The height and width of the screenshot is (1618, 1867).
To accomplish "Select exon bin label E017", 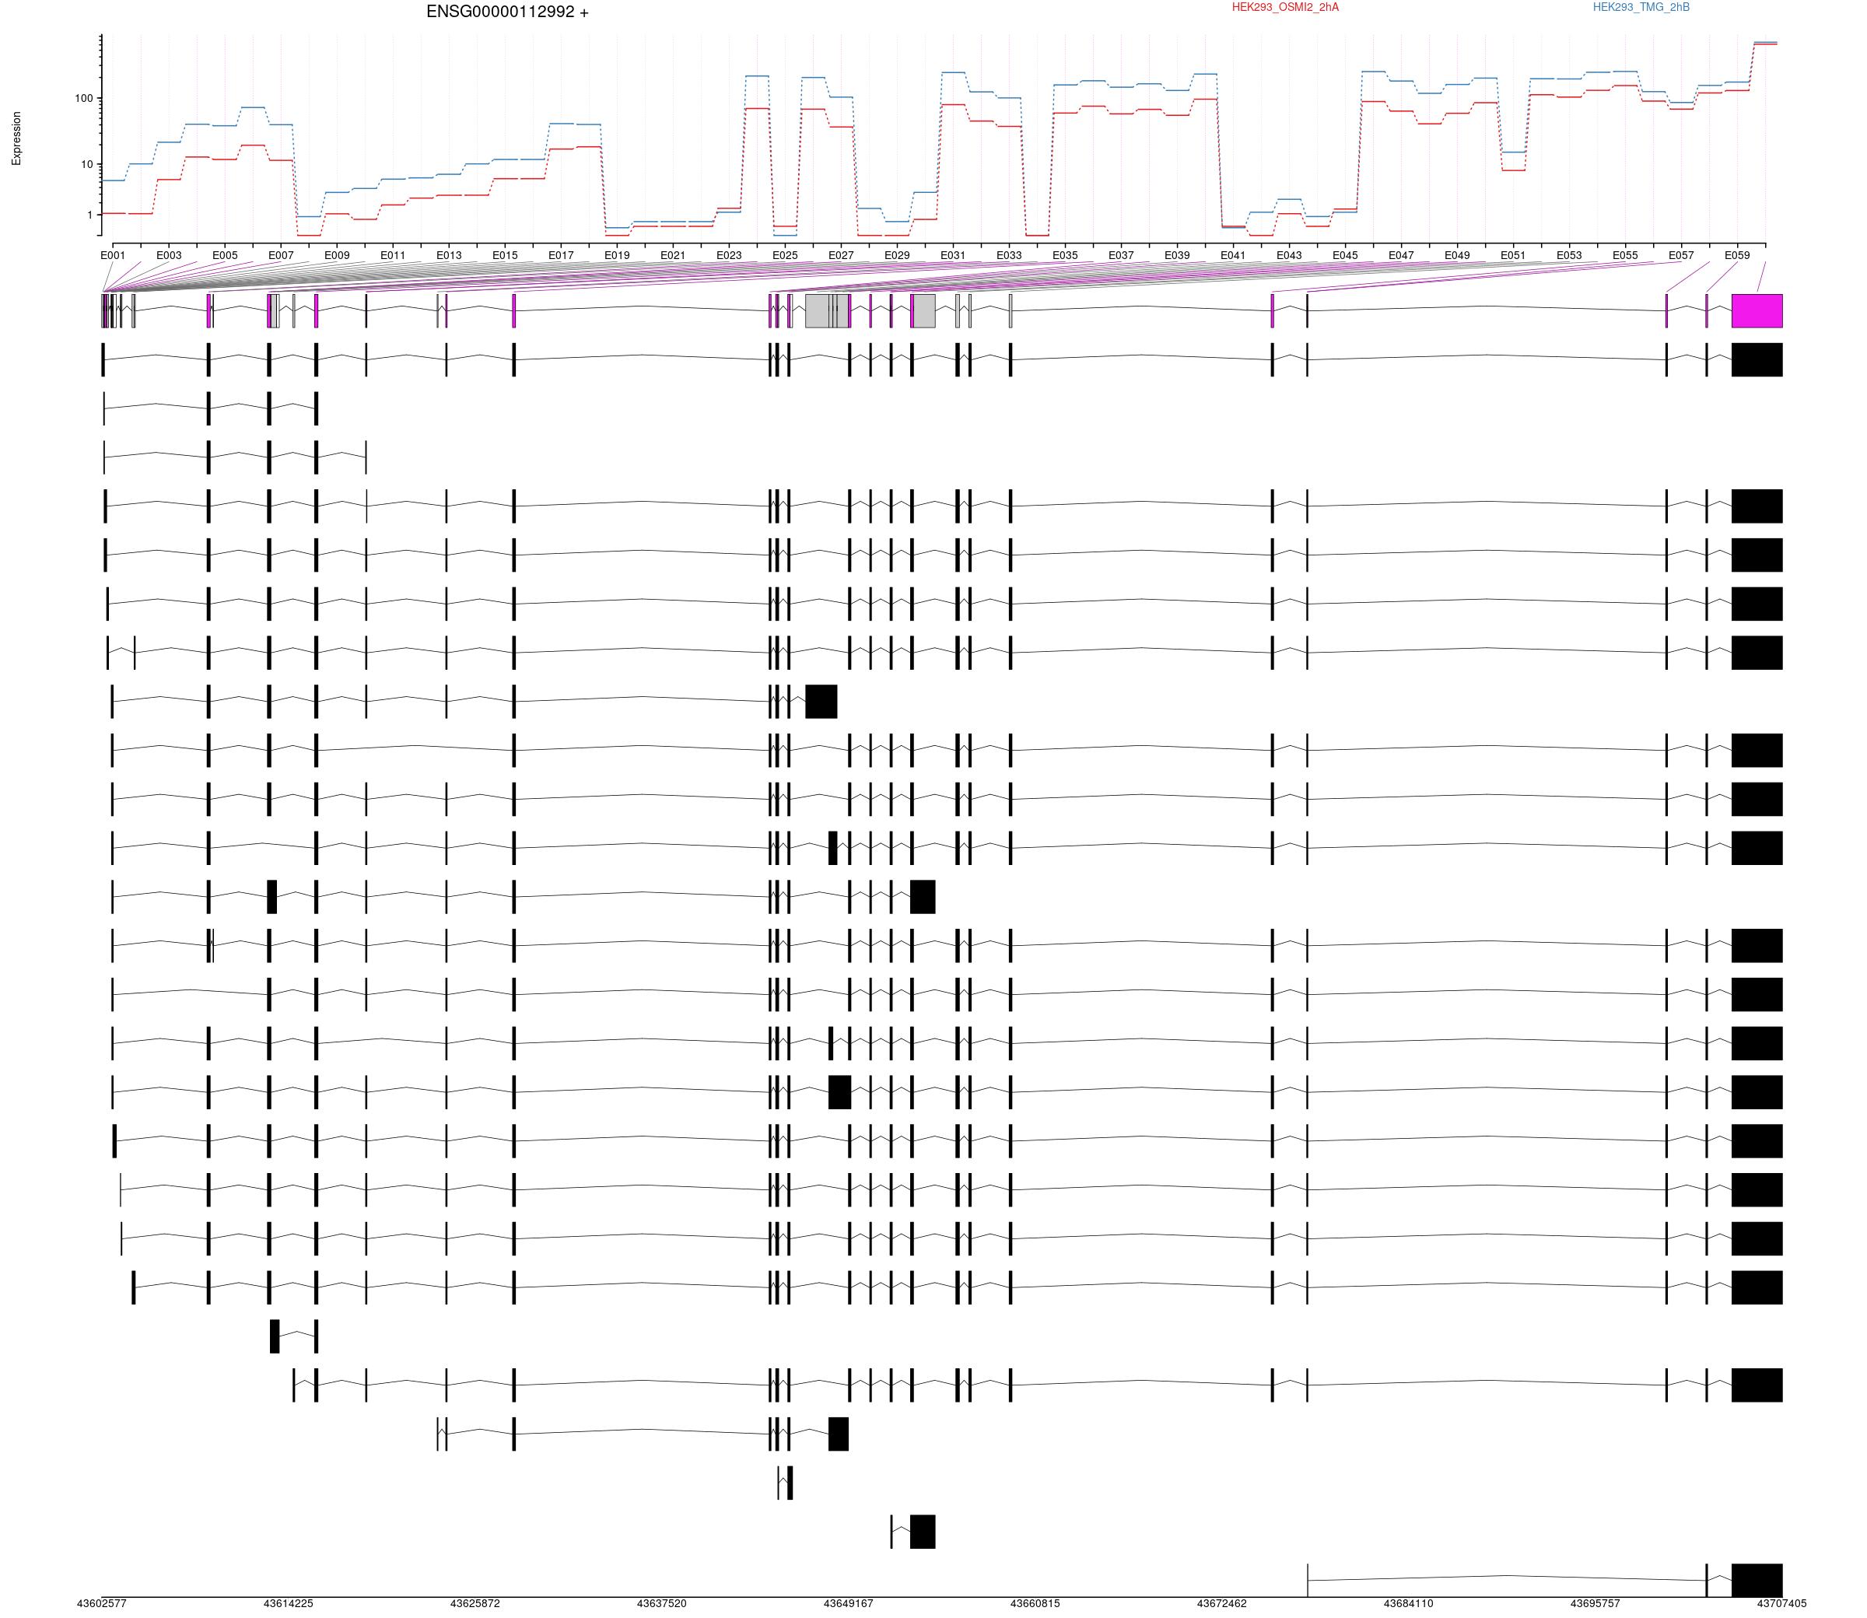I will (x=561, y=255).
